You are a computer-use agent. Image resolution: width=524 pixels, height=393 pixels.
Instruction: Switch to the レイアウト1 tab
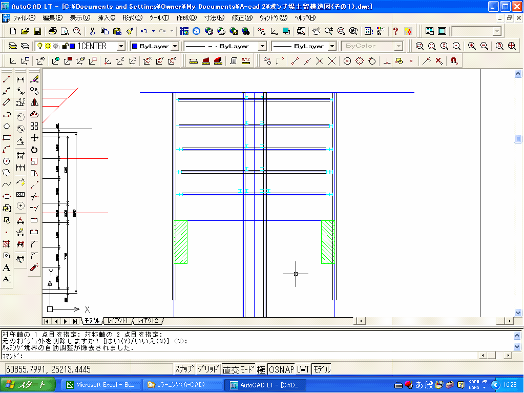(x=118, y=321)
